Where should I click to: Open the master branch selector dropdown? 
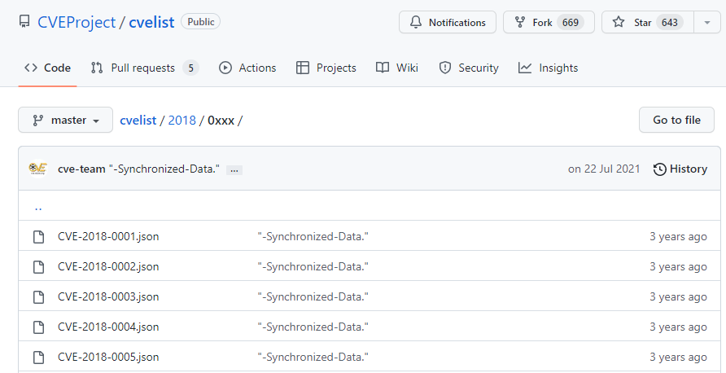[65, 120]
